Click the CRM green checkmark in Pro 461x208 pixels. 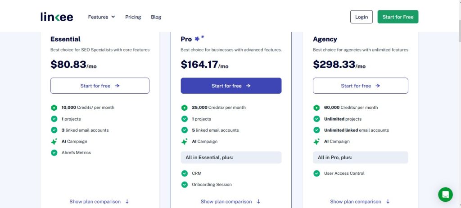(185, 173)
